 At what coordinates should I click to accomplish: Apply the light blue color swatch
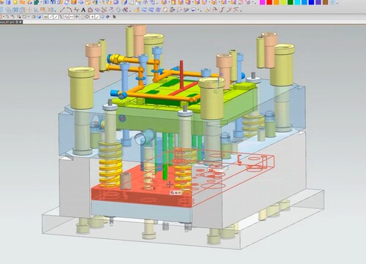coord(305,2)
